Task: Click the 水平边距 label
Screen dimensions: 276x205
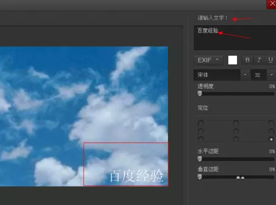Action: (x=208, y=151)
